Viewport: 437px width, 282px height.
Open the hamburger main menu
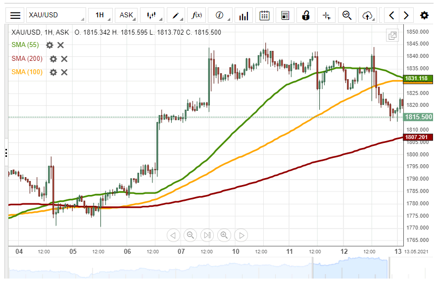coord(16,15)
